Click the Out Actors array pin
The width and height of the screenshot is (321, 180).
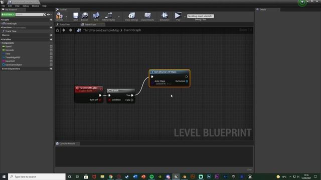tap(187, 81)
